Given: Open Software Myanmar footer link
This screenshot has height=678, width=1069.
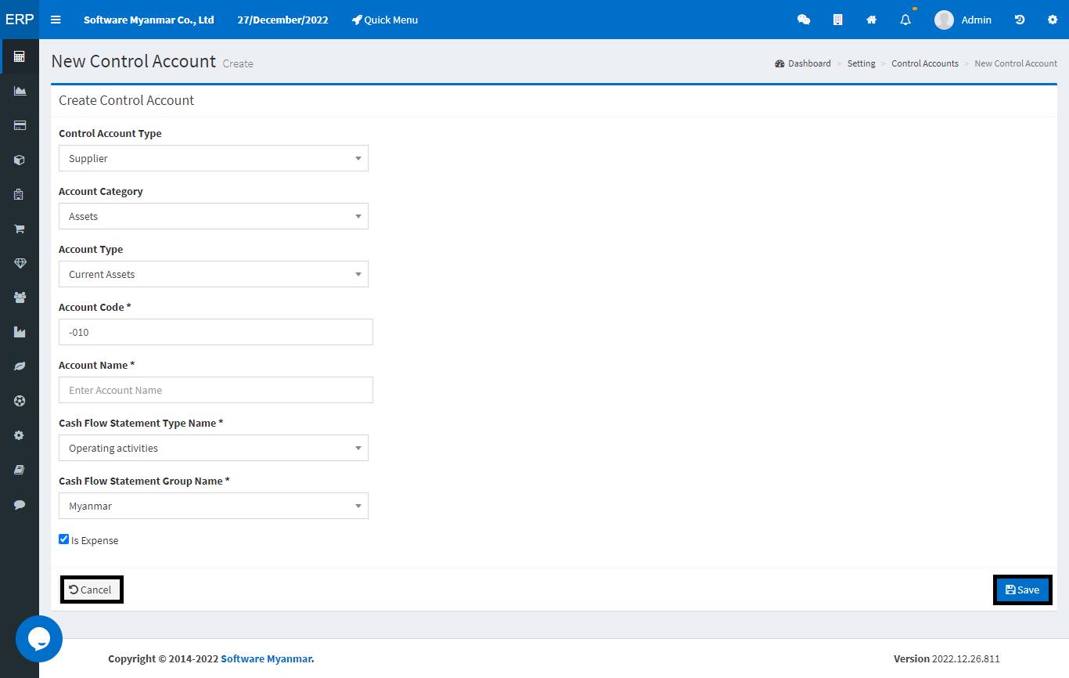Looking at the screenshot, I should click(266, 658).
